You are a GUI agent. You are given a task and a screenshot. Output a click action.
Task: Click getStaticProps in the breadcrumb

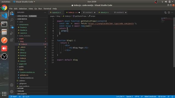[80, 16]
